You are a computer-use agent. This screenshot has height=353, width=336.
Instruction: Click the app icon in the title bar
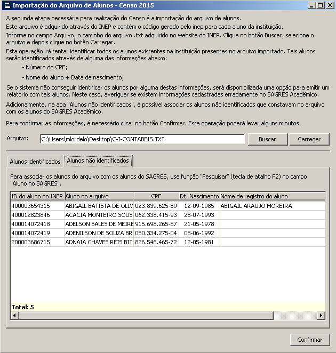(6, 5)
